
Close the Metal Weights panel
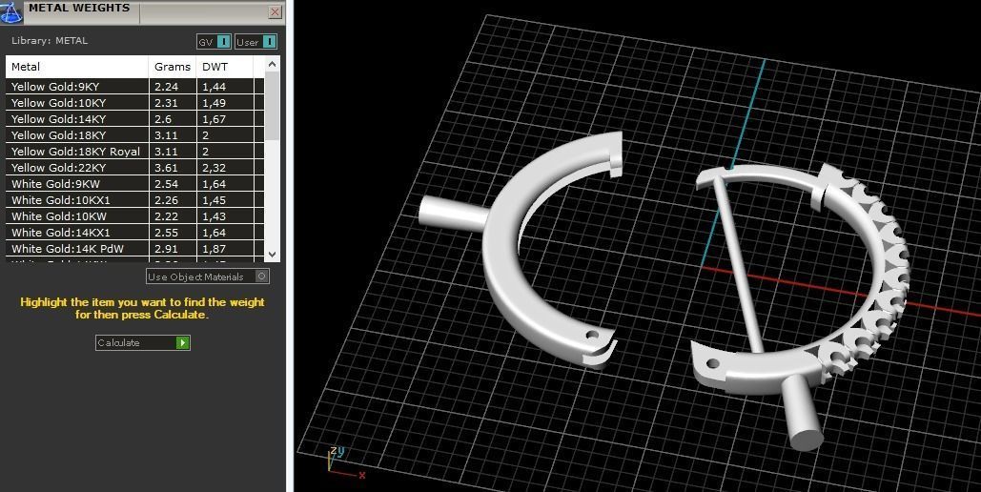(x=276, y=11)
